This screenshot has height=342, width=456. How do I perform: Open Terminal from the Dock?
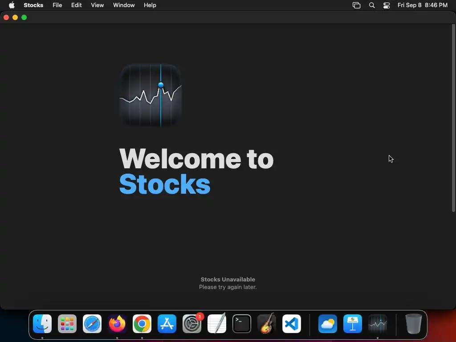click(242, 324)
